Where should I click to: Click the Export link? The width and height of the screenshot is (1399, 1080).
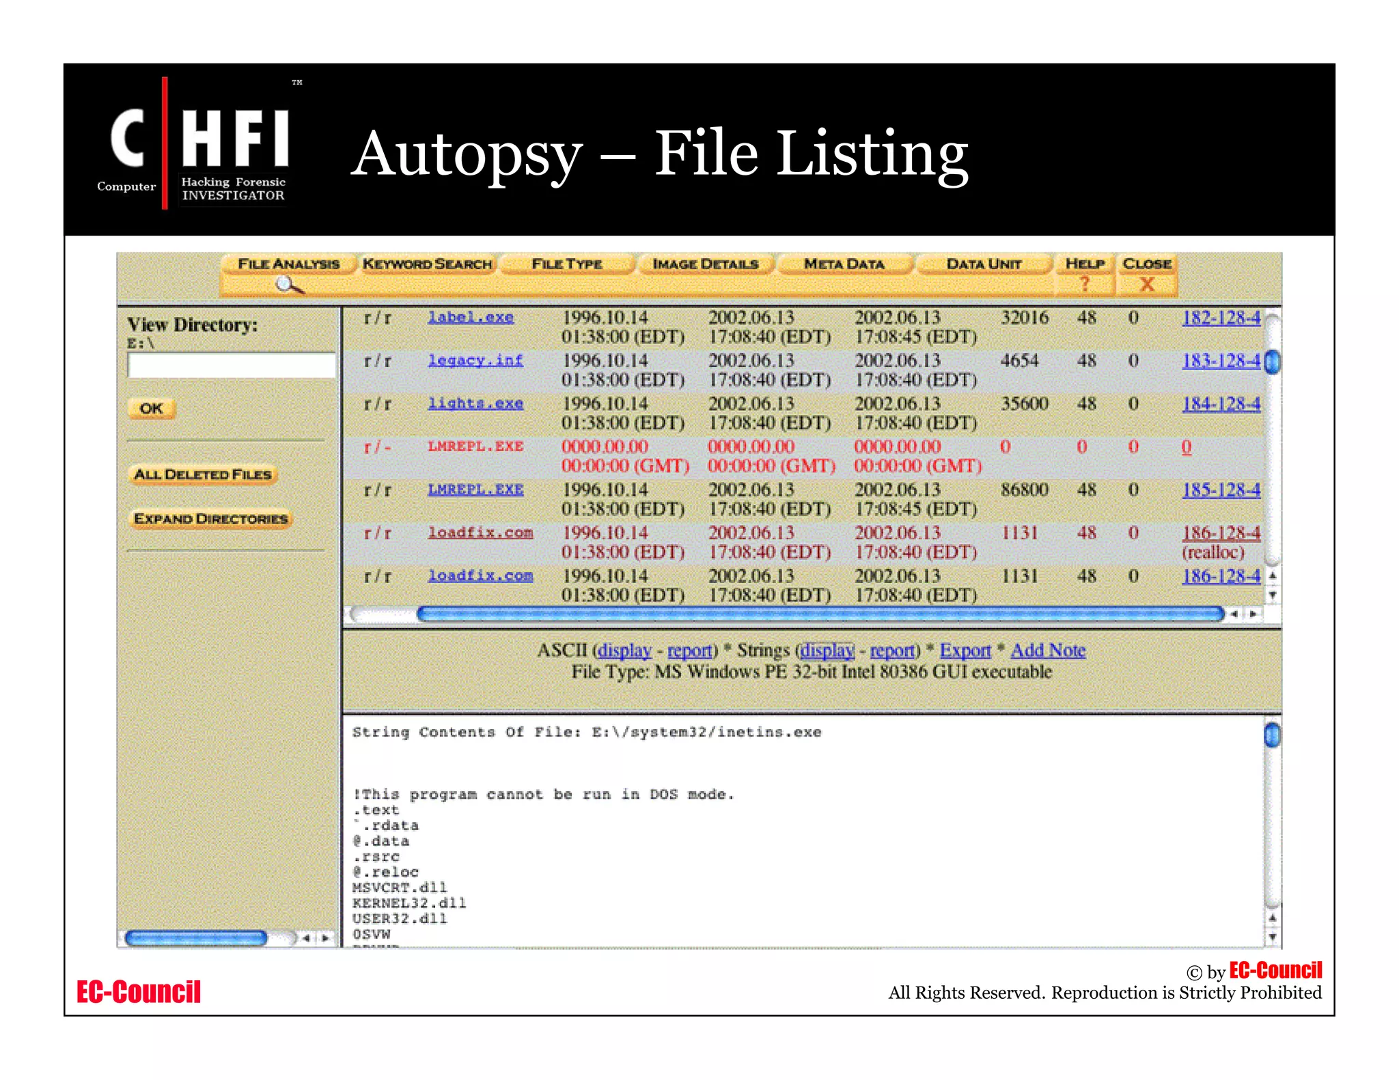pyautogui.click(x=965, y=650)
